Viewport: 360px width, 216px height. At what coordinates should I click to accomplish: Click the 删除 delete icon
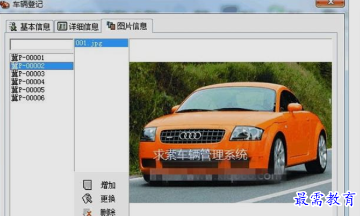pyautogui.click(x=87, y=212)
